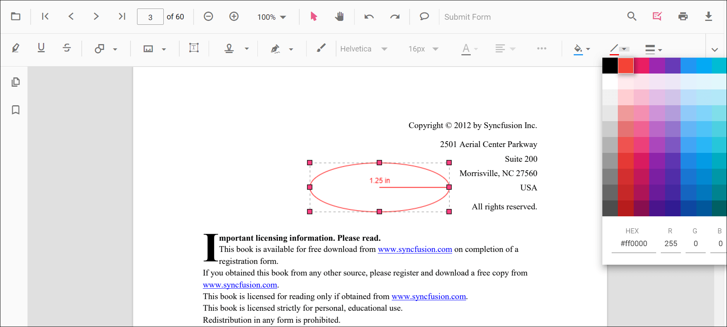Print the document using the printer icon

pos(683,17)
